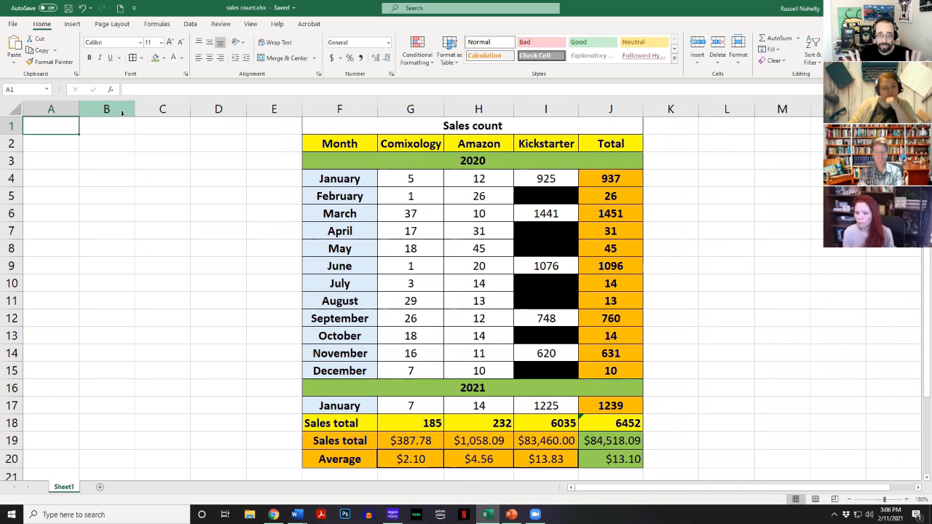Click the formula bar input area

470,90
